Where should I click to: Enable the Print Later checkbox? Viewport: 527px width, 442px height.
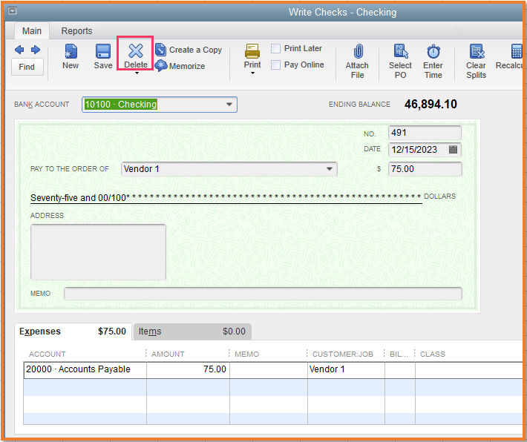[x=275, y=49]
